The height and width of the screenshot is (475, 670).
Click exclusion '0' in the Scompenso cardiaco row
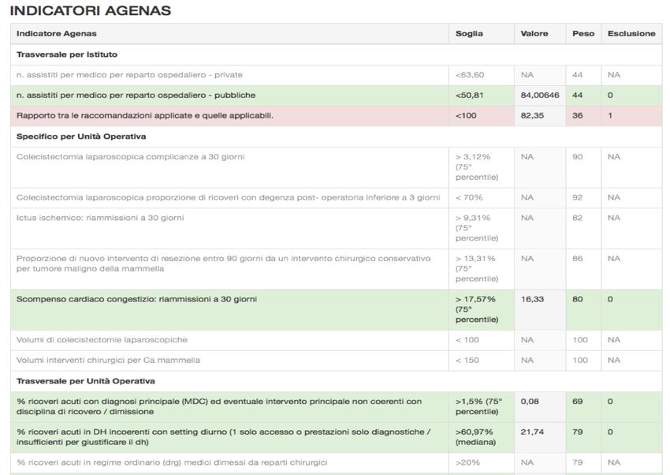(610, 299)
